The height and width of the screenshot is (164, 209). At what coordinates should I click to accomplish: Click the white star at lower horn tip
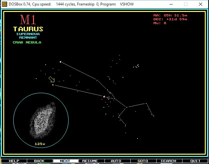point(53,85)
